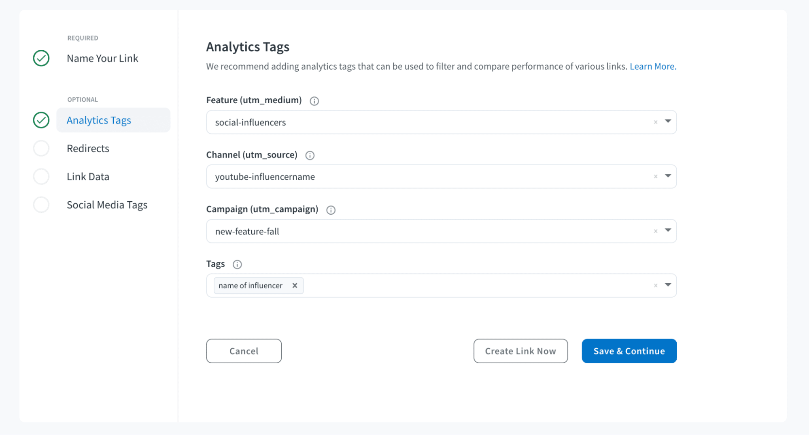Click the green checkmark beside Name Your Link

coord(41,58)
